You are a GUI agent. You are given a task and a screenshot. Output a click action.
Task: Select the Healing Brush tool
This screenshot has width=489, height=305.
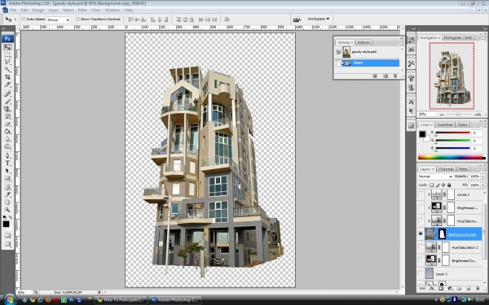pyautogui.click(x=7, y=94)
